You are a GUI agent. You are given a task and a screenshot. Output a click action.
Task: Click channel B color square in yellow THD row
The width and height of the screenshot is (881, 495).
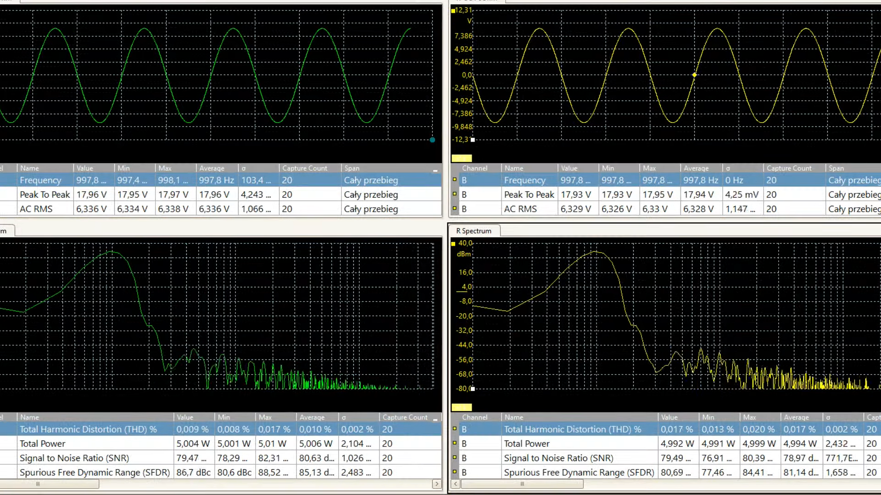coord(455,429)
